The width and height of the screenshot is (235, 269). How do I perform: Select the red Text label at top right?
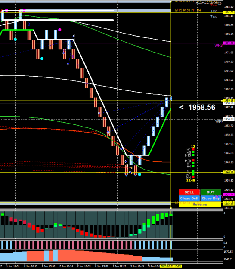pyautogui.click(x=214, y=6)
